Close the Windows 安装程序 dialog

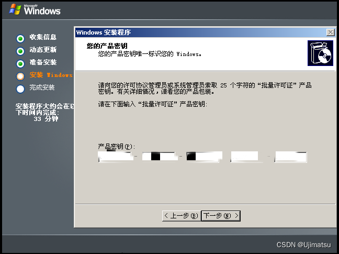coord(330,32)
